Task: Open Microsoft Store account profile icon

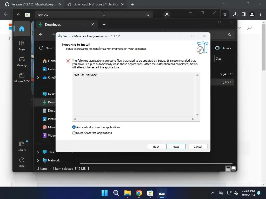Action: [167, 15]
